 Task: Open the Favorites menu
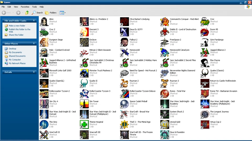tap(25, 7)
